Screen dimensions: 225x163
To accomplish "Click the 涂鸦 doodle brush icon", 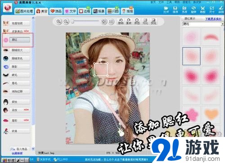I will click(221, 10).
